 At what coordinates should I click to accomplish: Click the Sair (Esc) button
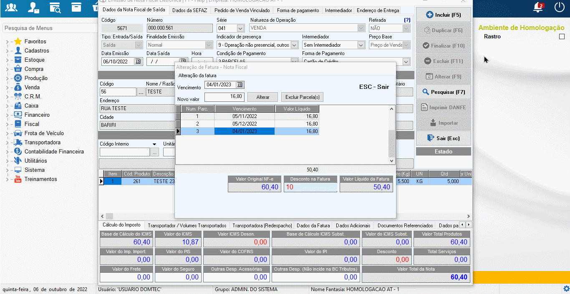coord(444,138)
